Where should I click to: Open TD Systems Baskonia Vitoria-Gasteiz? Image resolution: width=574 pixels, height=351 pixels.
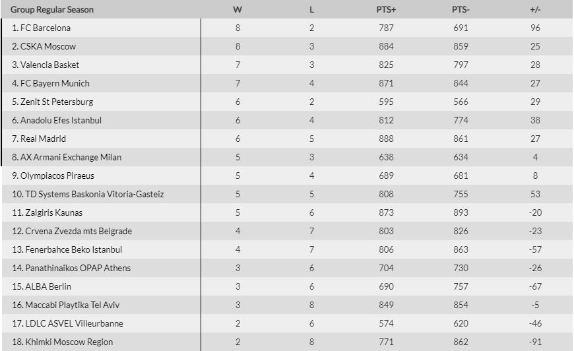click(94, 195)
